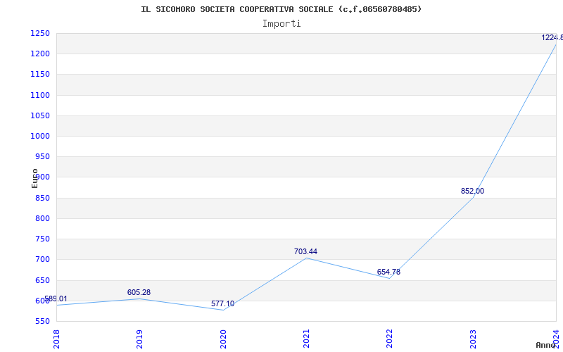This screenshot has width=563, height=352.
Task: Click the x-axis year 2020
Action: tap(223, 339)
